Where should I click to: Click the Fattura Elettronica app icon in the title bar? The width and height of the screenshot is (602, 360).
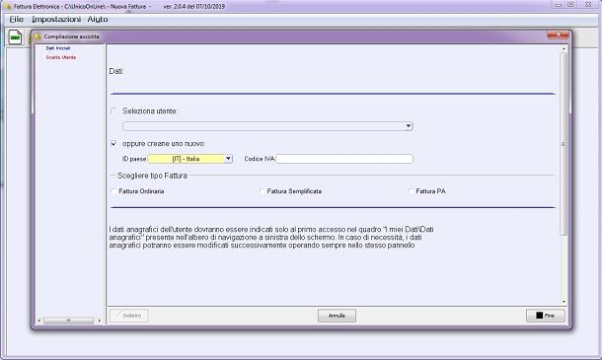pos(7,7)
